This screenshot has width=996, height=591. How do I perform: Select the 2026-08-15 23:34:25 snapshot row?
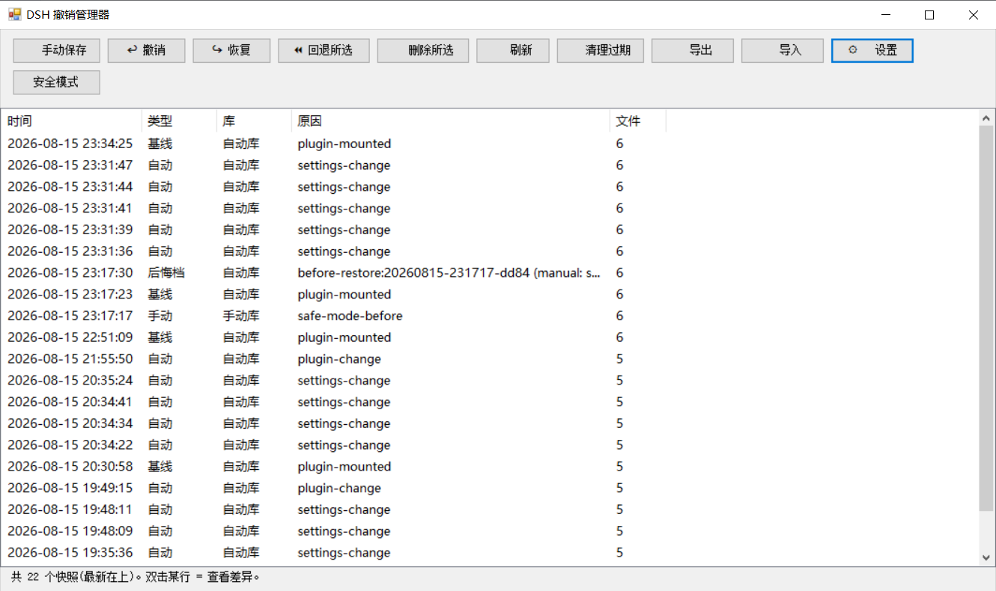click(x=335, y=144)
